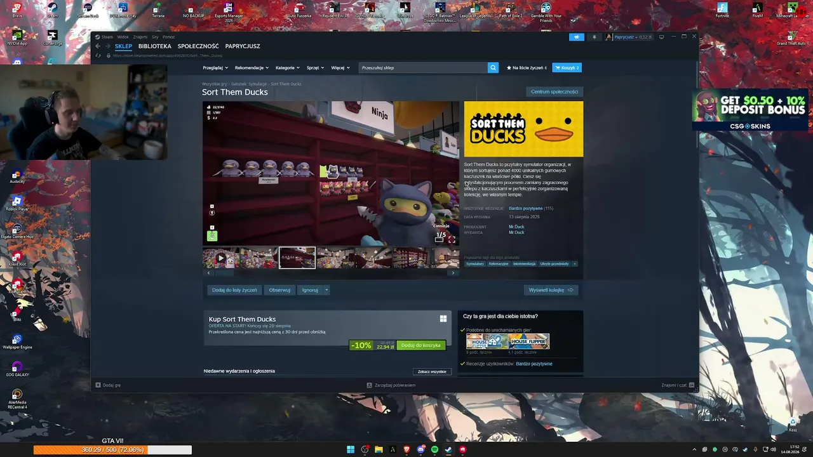Open Path of Exile 2 desktop shortcut
Image resolution: width=813 pixels, height=457 pixels.
510,10
